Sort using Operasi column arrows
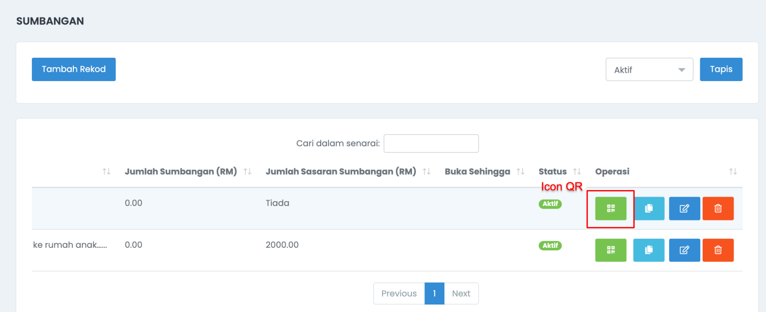 pyautogui.click(x=733, y=172)
